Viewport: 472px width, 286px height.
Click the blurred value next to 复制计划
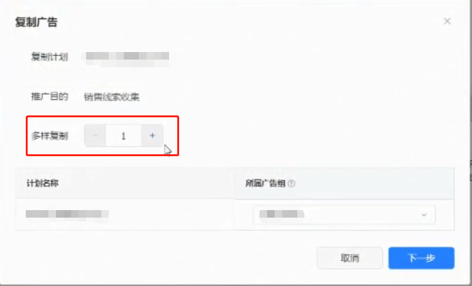pyautogui.click(x=127, y=56)
